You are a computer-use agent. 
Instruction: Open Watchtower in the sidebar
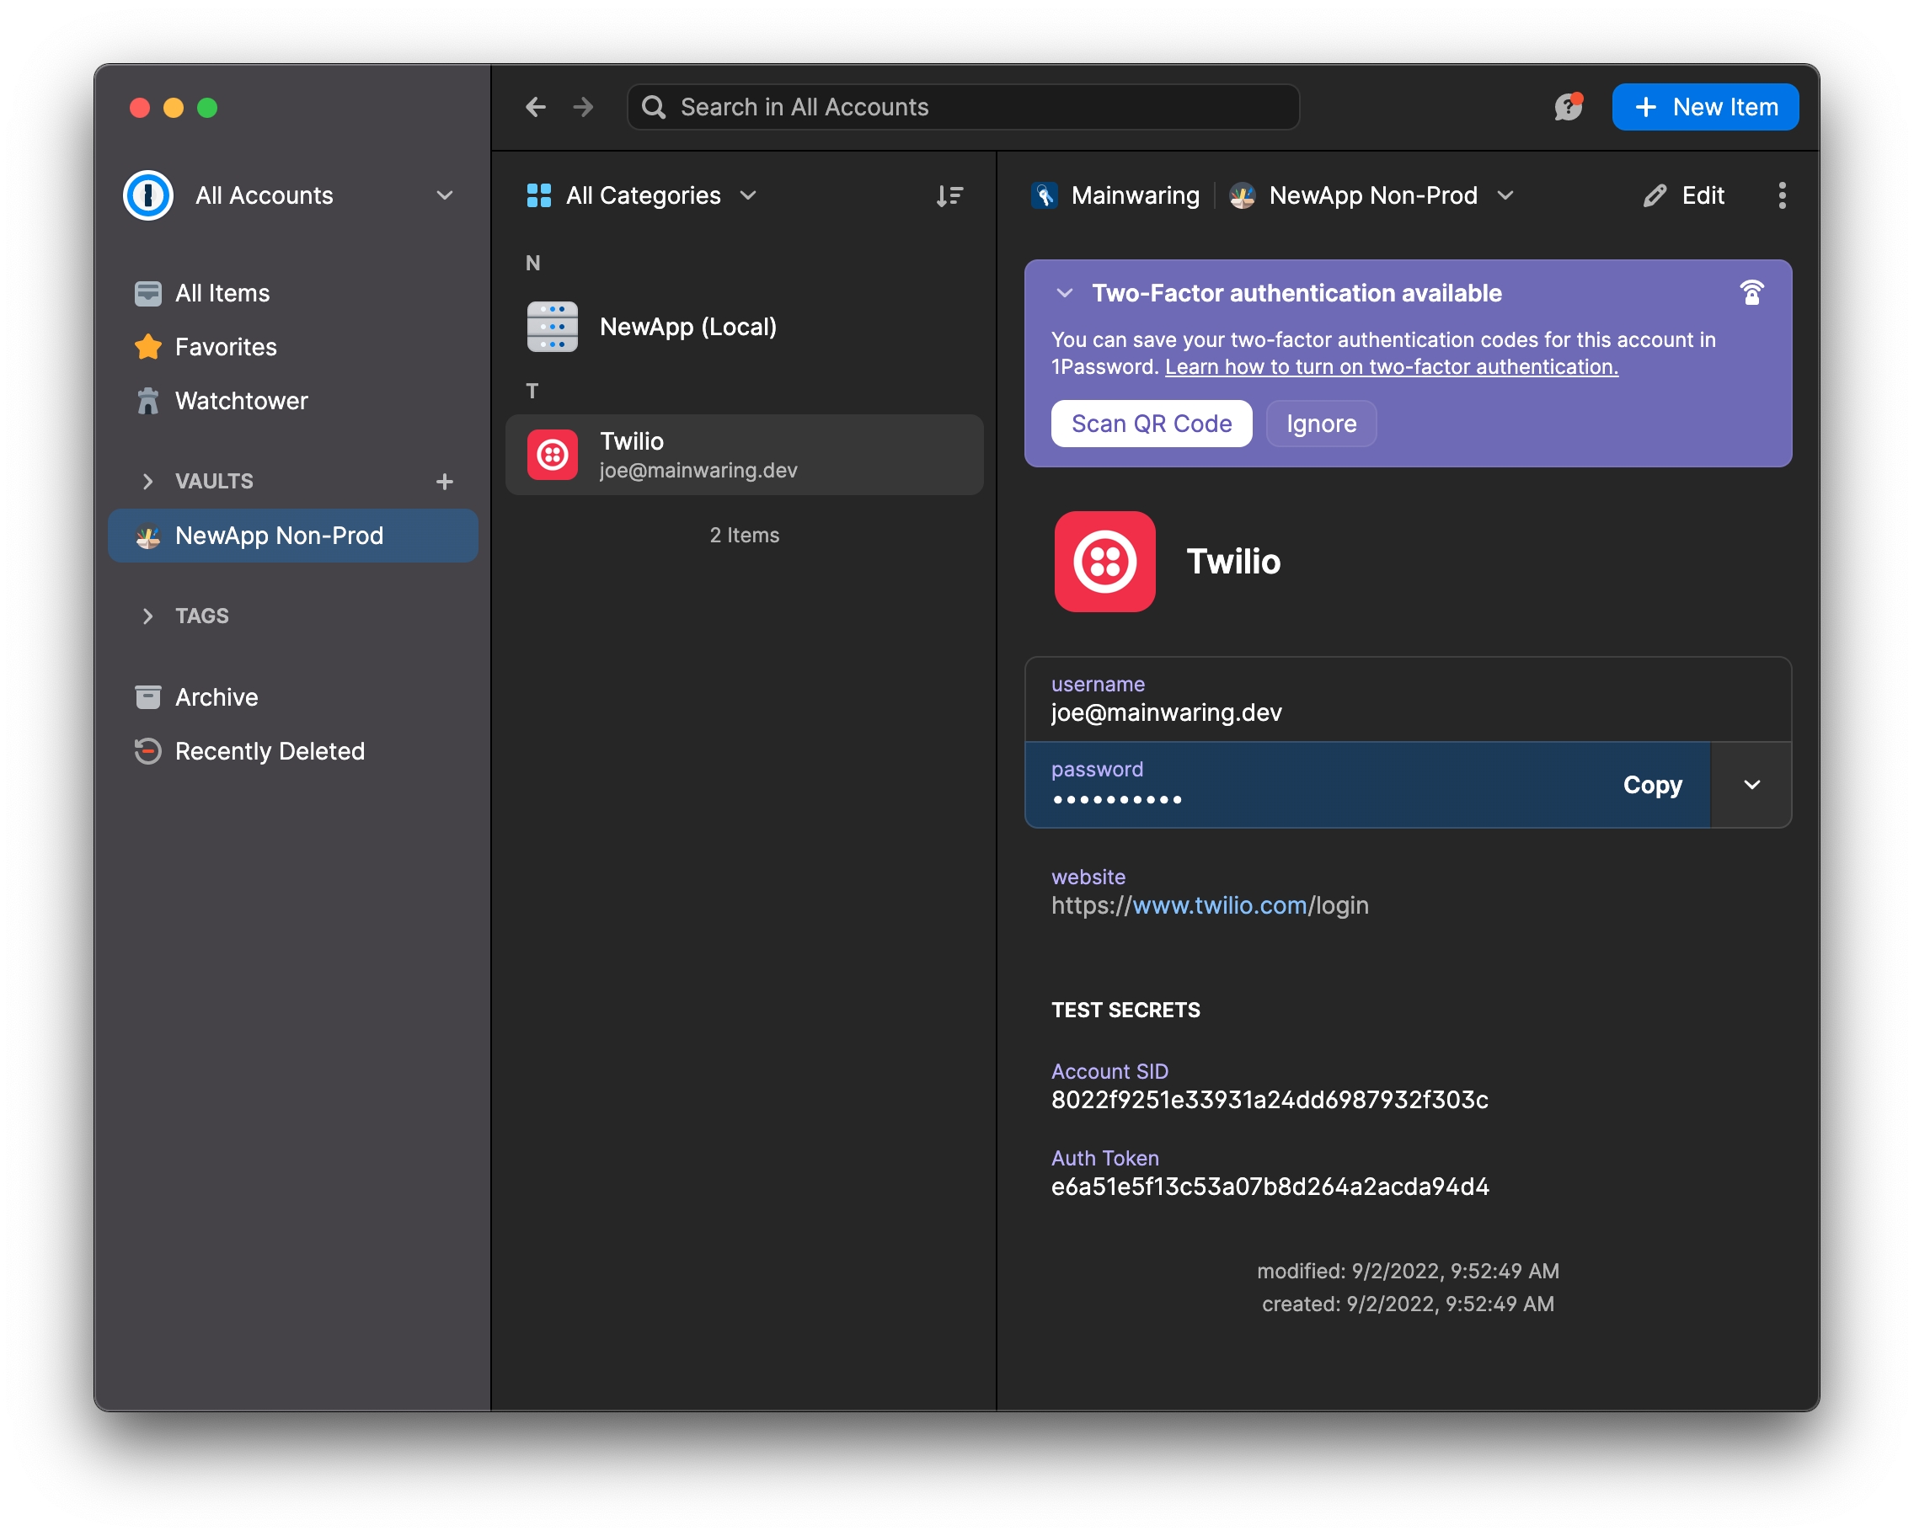pos(241,400)
